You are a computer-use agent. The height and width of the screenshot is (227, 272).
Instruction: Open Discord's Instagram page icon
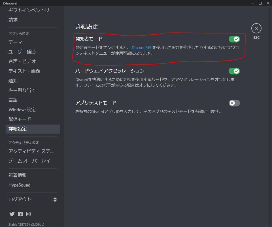pos(28,214)
